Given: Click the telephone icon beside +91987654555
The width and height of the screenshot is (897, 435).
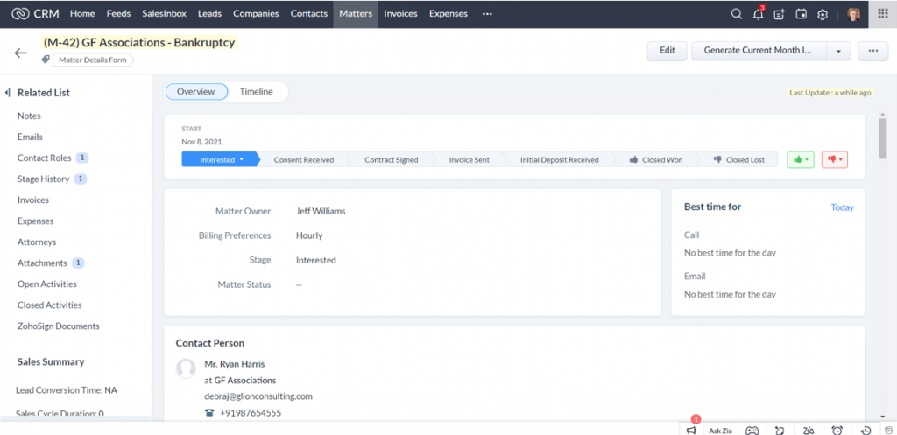Looking at the screenshot, I should [x=209, y=412].
